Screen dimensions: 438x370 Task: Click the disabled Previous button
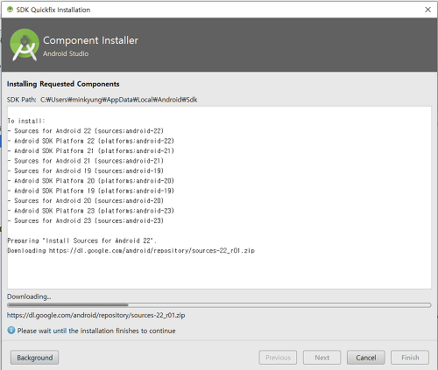tap(278, 358)
